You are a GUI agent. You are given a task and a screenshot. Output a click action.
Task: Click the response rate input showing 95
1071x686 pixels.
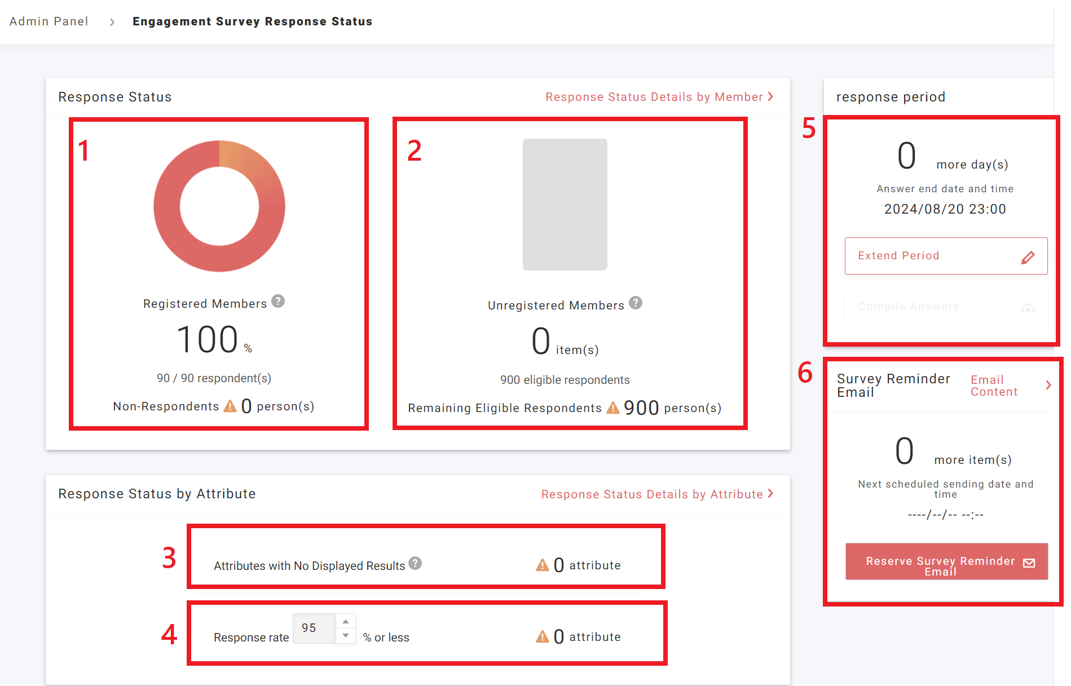click(x=314, y=629)
